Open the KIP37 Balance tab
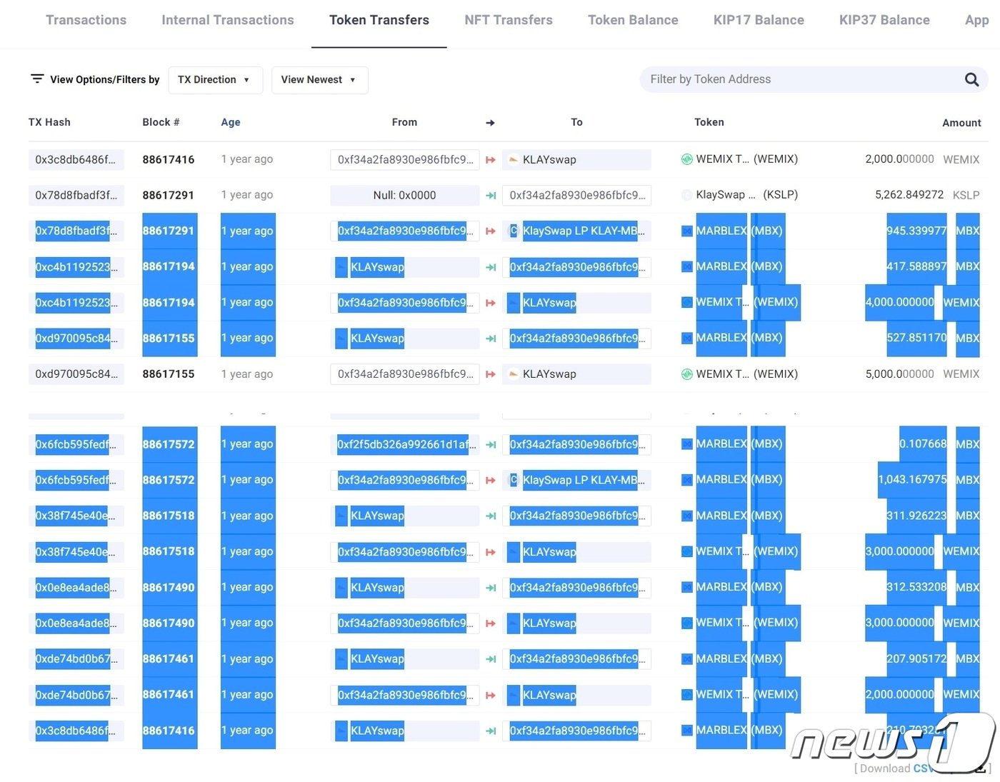This screenshot has width=1000, height=782. [884, 20]
